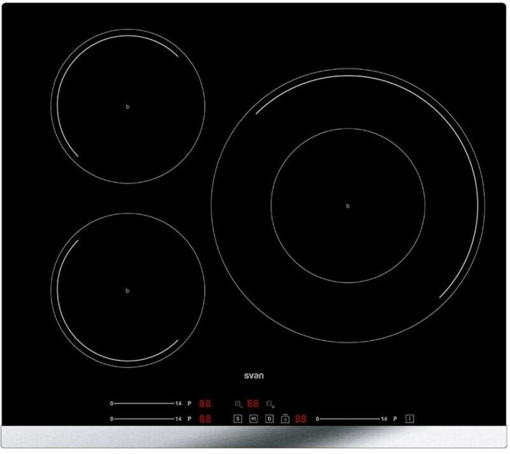Click the svan brand logo
This screenshot has height=454, width=510.
254,376
